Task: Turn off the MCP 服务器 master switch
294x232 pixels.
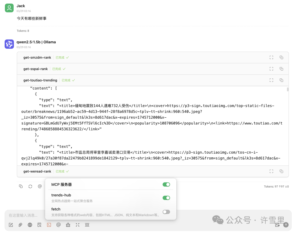Action: click(166, 185)
